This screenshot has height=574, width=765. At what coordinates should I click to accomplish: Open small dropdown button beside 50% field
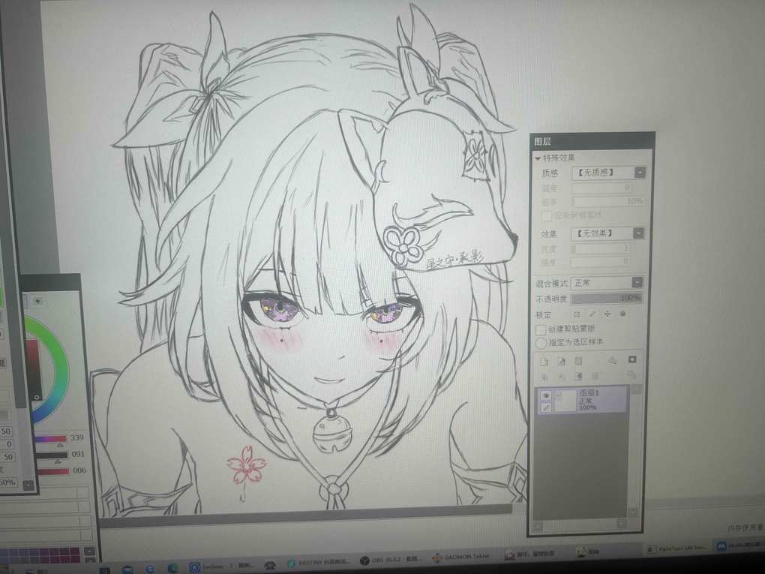[x=28, y=485]
